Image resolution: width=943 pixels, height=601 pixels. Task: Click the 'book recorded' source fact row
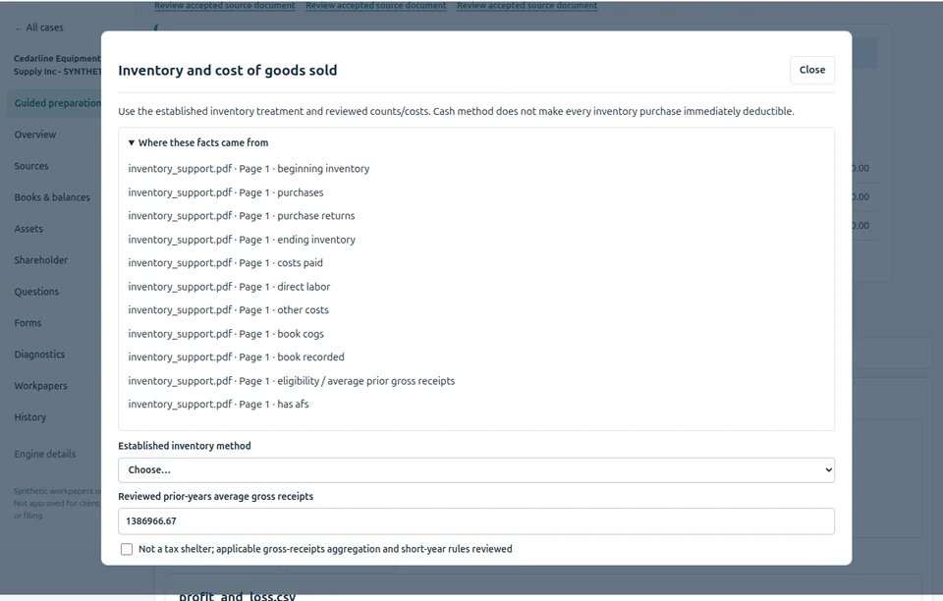237,357
